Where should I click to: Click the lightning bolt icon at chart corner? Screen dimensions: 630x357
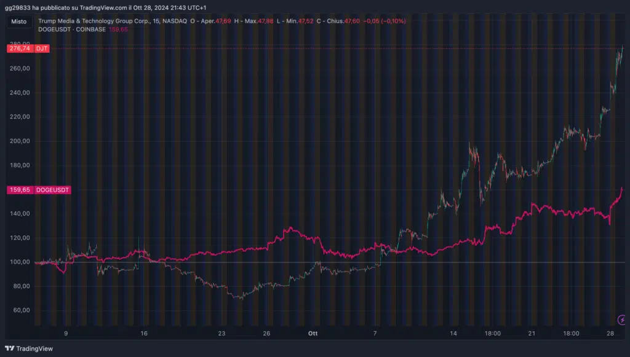pyautogui.click(x=622, y=320)
